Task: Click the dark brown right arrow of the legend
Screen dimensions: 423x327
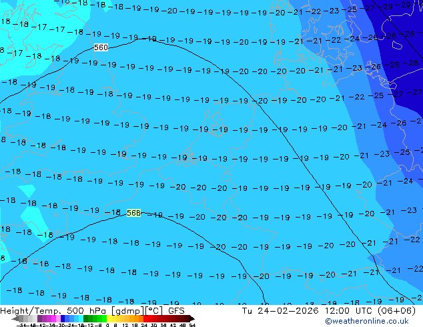Action: (x=192, y=318)
